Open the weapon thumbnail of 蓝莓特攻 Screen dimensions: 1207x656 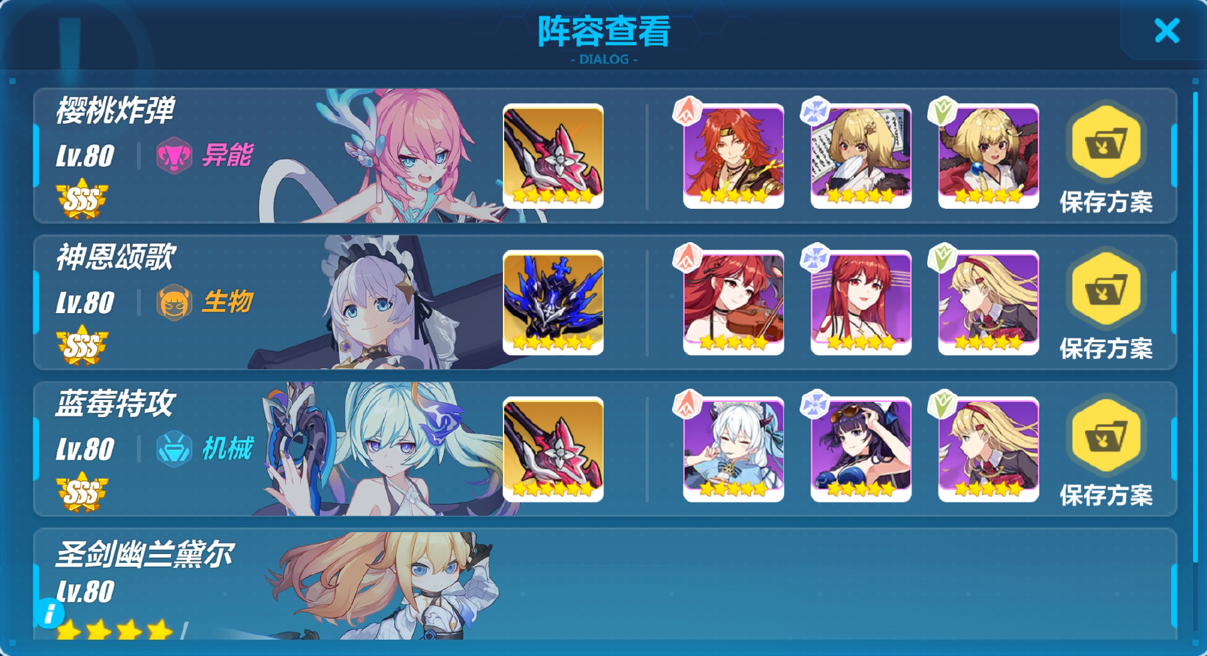(x=553, y=449)
